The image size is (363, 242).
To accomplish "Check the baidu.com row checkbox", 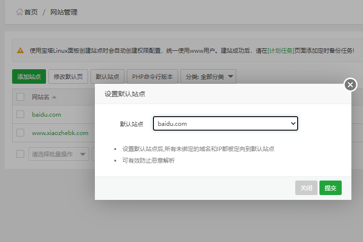I will (x=20, y=114).
